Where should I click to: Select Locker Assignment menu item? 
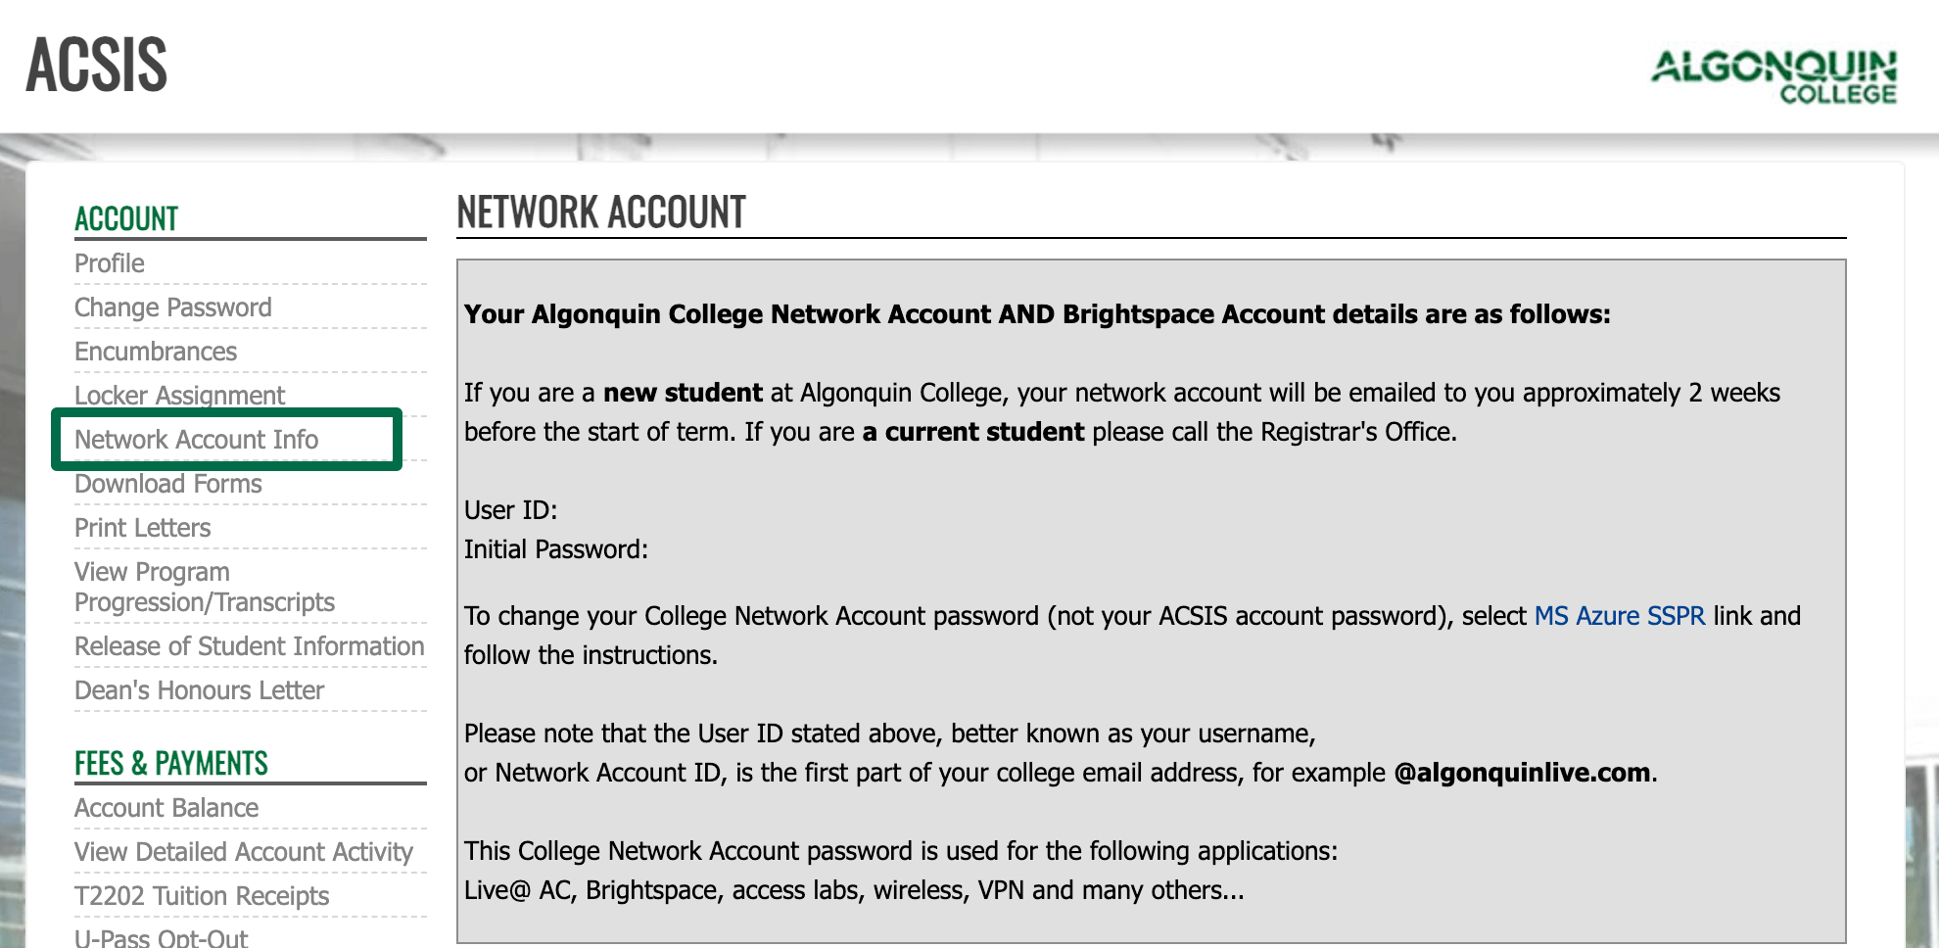pos(179,395)
